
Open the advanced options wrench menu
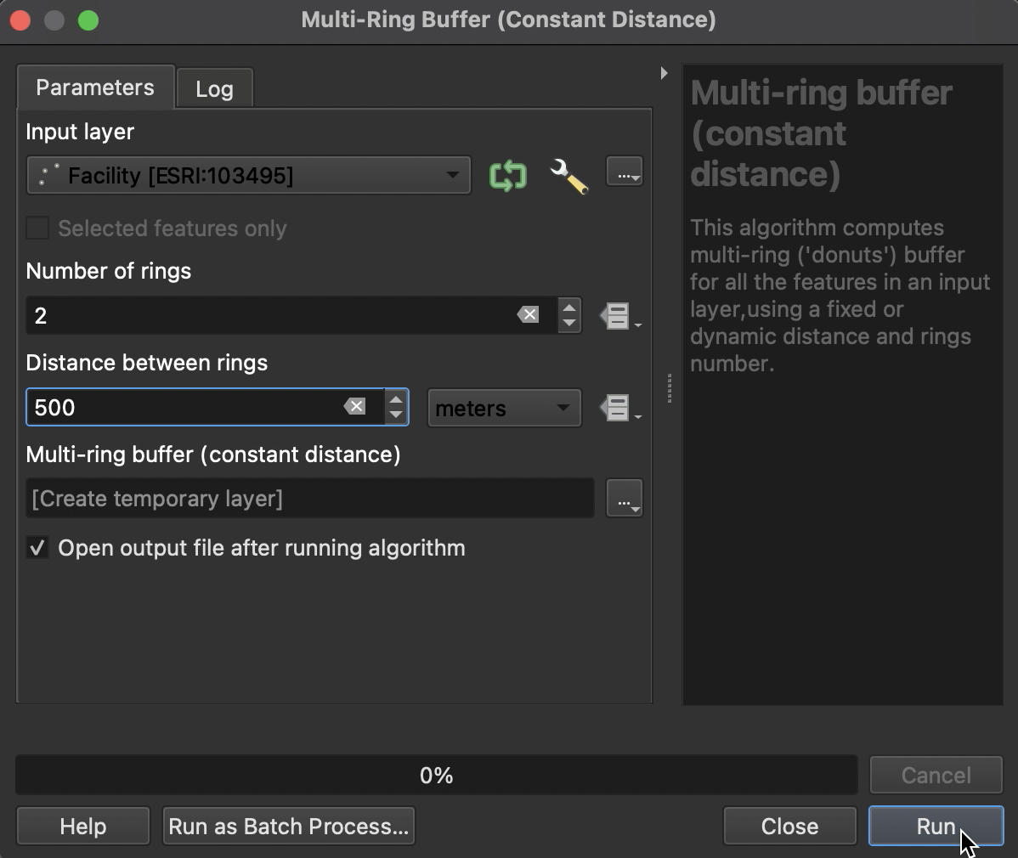[568, 175]
